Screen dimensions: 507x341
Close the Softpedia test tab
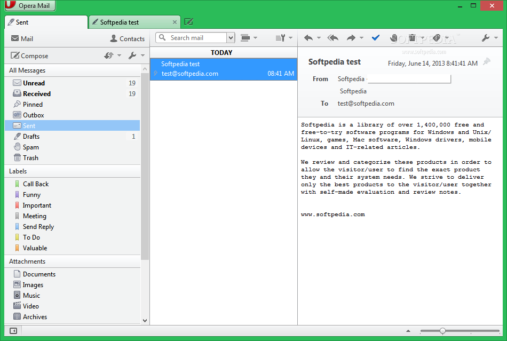pos(175,22)
